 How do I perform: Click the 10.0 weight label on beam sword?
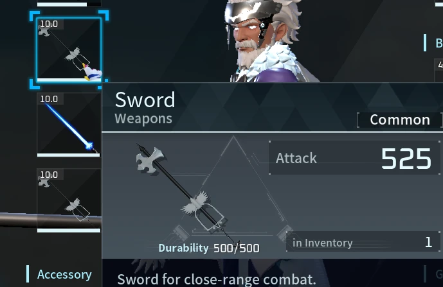click(49, 99)
